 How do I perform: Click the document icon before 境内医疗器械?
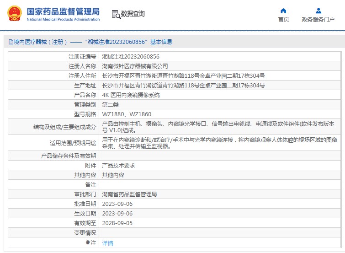(x=11, y=42)
